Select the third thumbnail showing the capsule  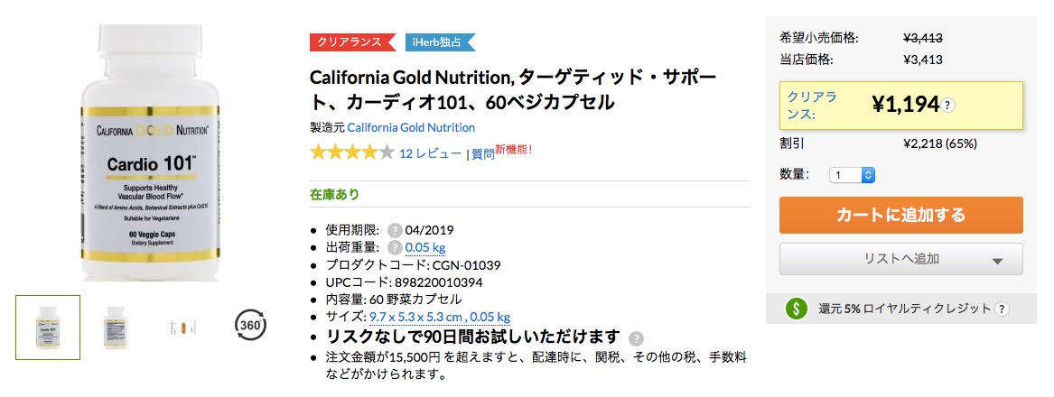[182, 328]
